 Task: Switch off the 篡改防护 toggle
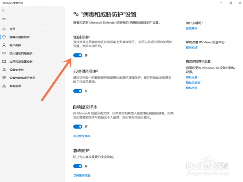click(78, 166)
